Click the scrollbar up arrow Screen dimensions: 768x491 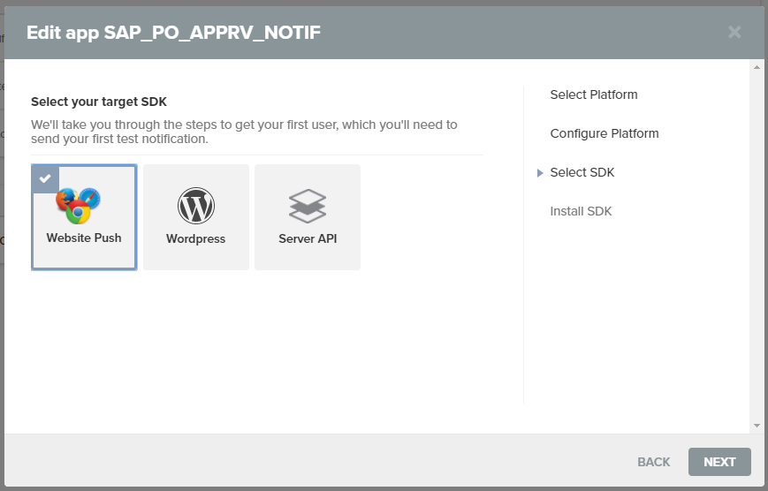(x=757, y=67)
